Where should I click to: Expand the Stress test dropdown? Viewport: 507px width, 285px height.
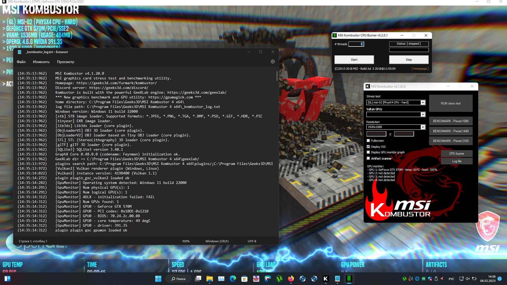(422, 102)
